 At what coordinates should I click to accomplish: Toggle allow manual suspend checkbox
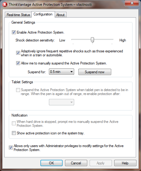click(18, 63)
